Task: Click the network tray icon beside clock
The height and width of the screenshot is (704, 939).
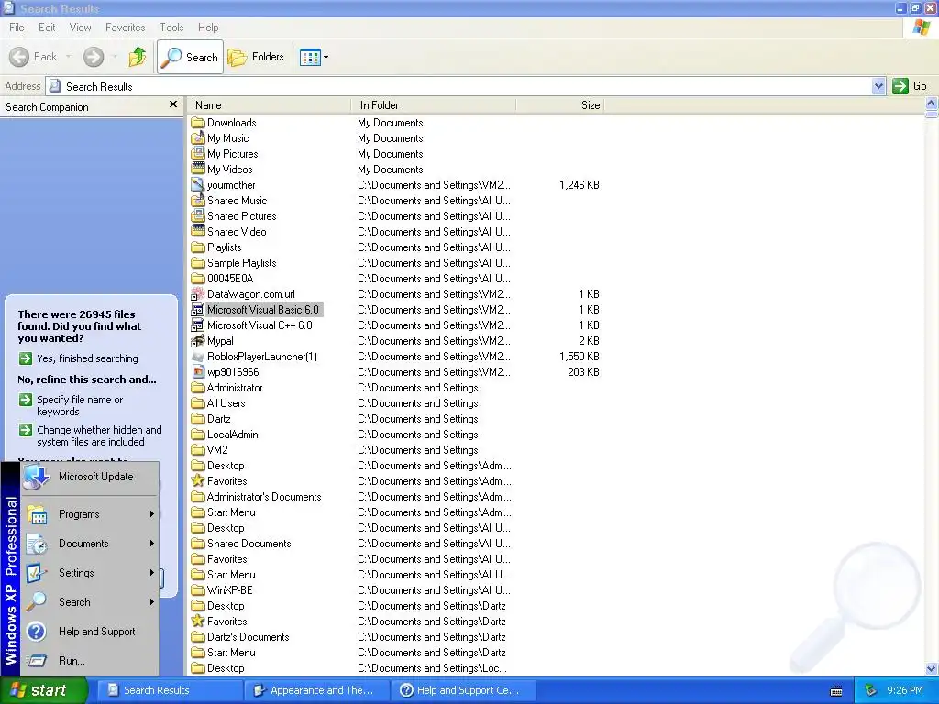Action: click(871, 690)
